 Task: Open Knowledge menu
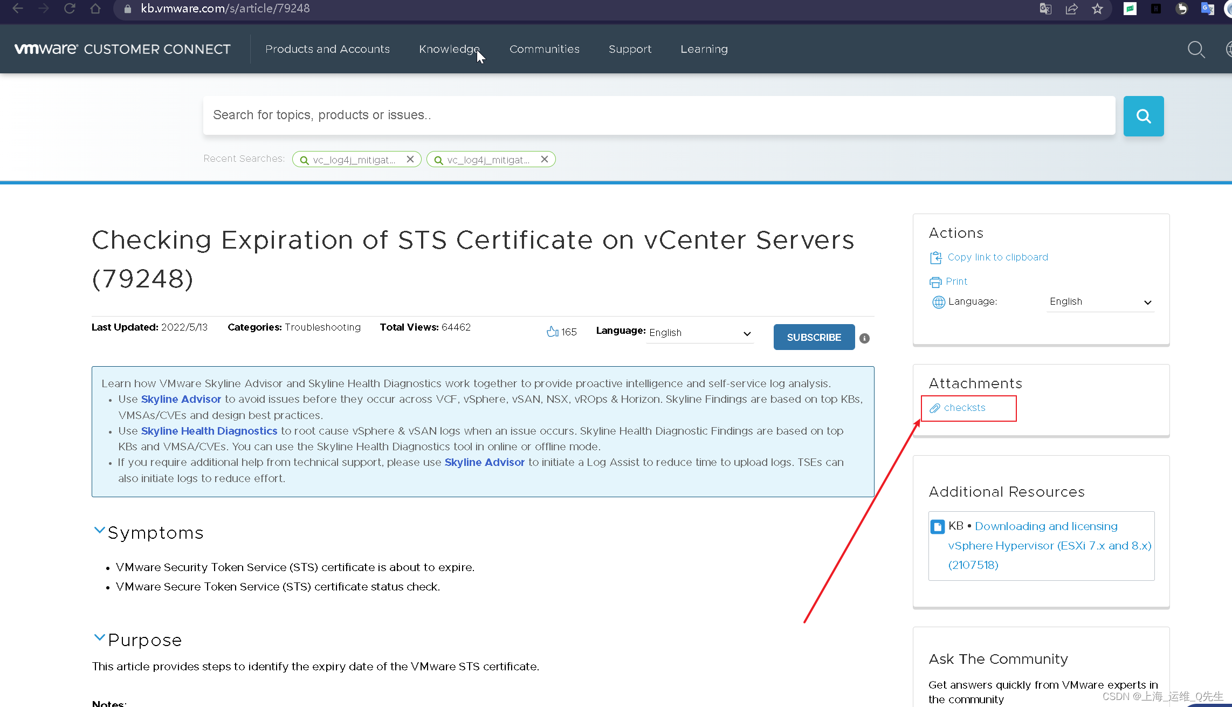(449, 49)
